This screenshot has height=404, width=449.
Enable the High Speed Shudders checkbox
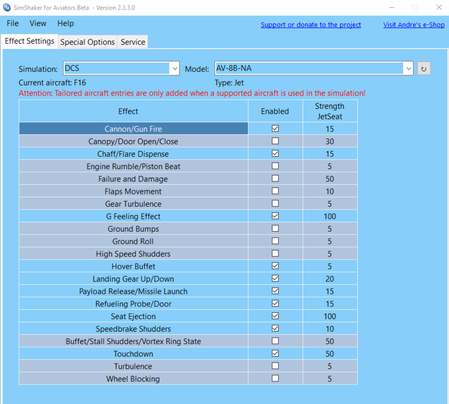click(275, 254)
